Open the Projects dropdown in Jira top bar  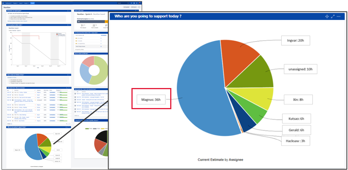point(16,3)
